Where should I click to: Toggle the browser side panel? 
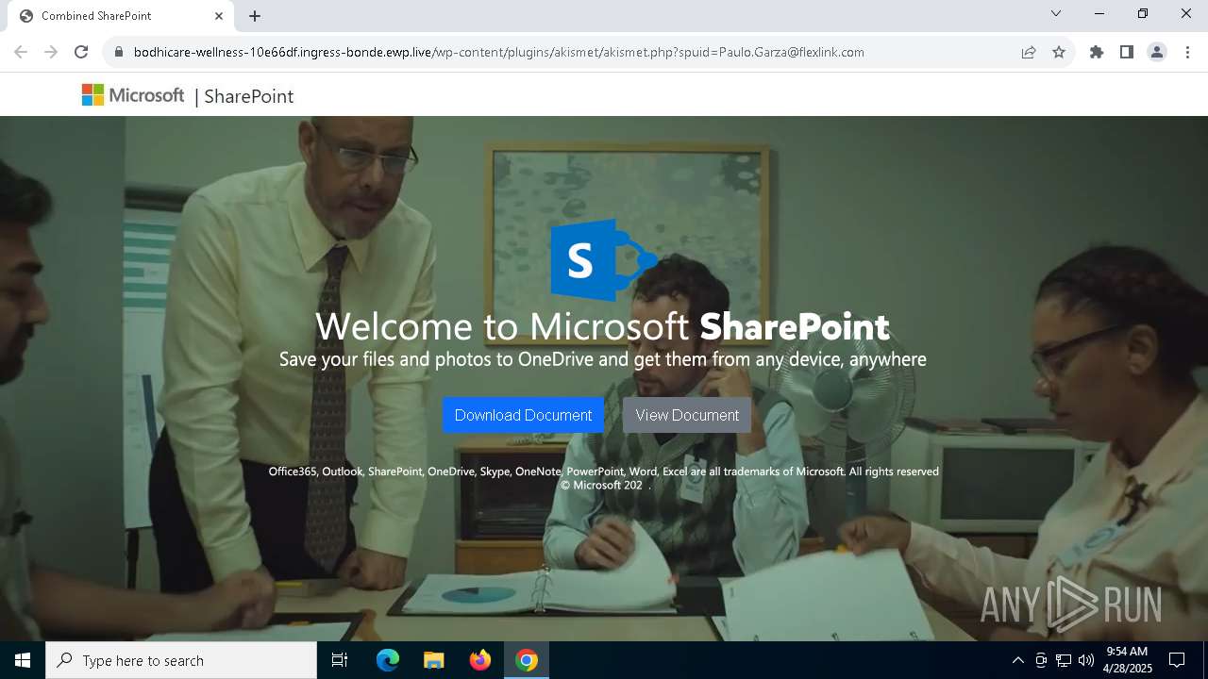coord(1127,52)
